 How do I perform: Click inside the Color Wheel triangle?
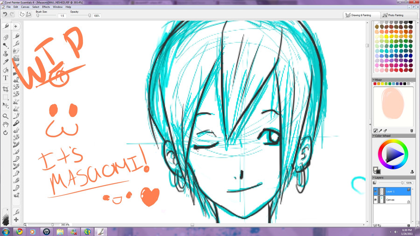pos(393,154)
